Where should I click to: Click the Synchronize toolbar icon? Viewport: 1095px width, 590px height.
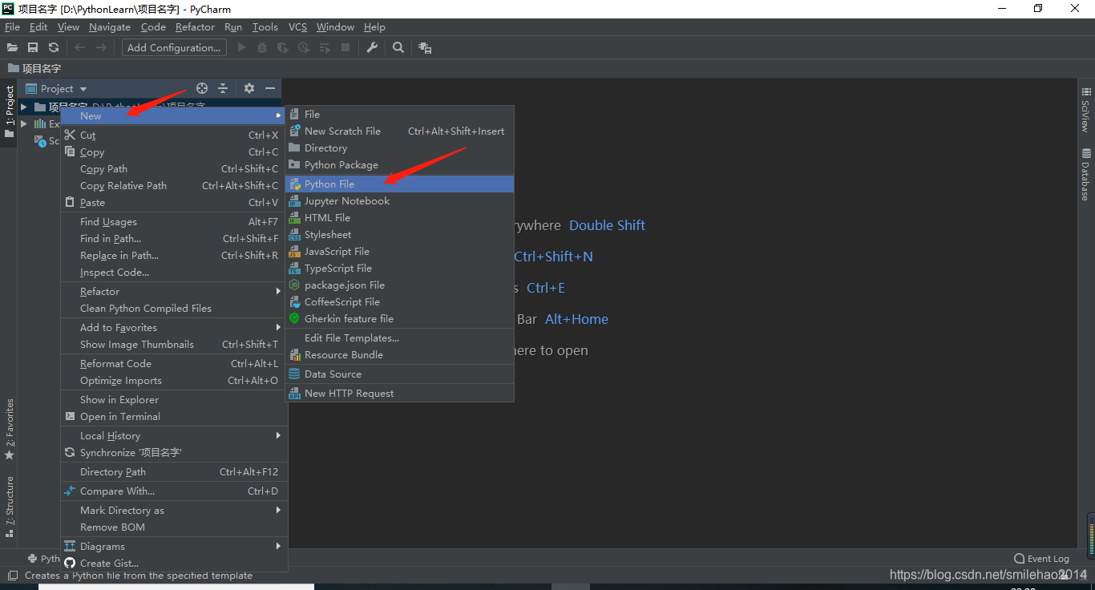click(54, 48)
